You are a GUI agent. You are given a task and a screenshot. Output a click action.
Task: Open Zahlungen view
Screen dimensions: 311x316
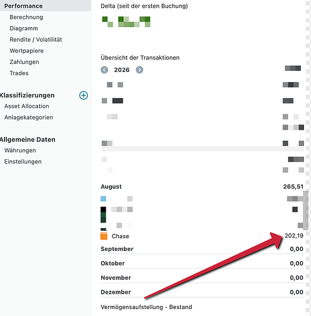[x=24, y=62]
